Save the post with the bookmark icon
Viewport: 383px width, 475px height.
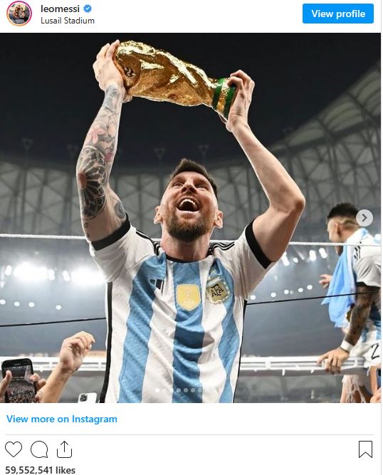(x=365, y=449)
